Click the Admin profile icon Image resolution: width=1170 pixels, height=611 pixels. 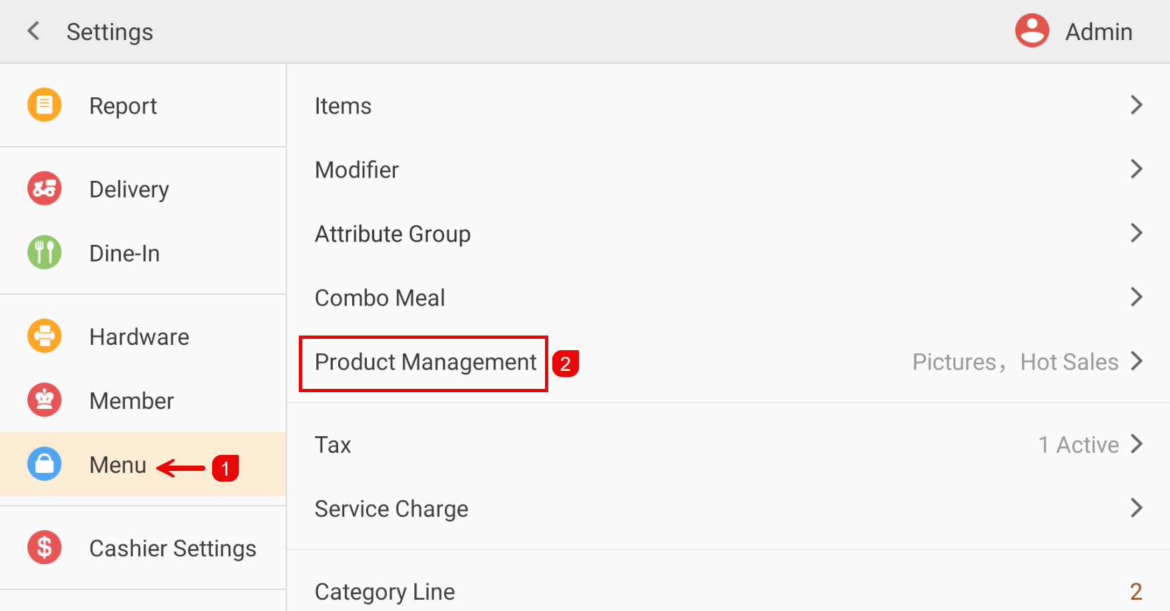tap(1031, 30)
